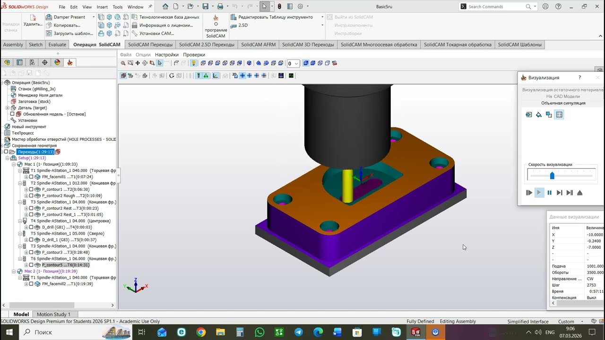Click the eject/stop simulation button
605x340 pixels.
(x=580, y=193)
